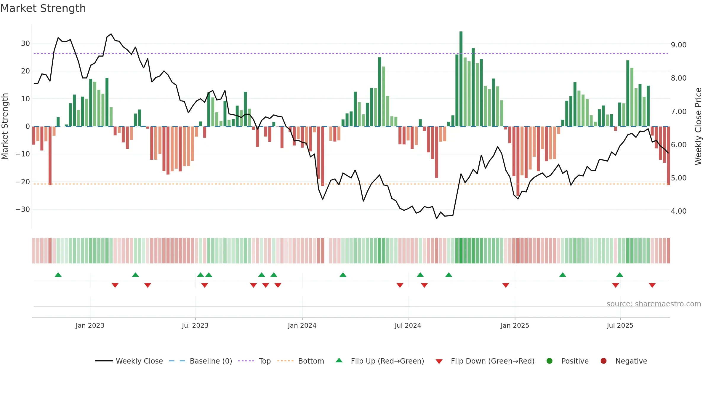This screenshot has width=711, height=400.
Task: Click the 'Jan 2023' x-axis label
Action: point(90,326)
